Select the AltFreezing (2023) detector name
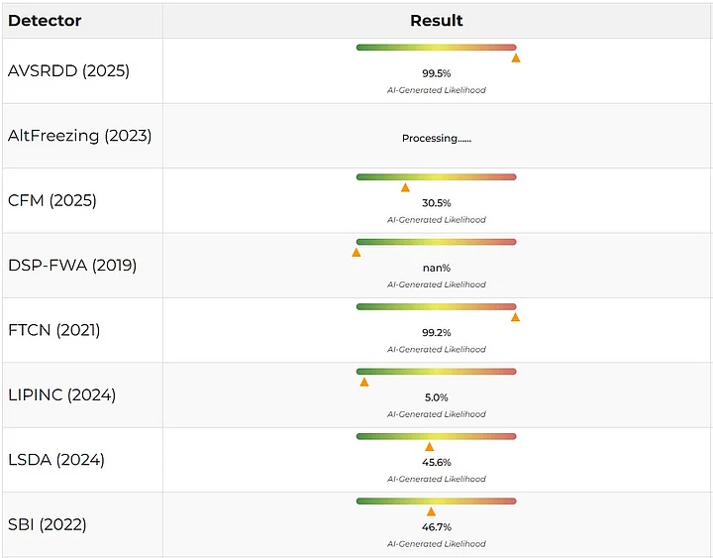This screenshot has height=558, width=713. pyautogui.click(x=80, y=136)
